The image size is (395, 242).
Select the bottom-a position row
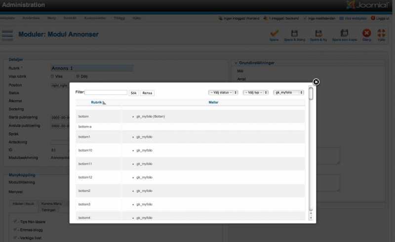(x=190, y=126)
